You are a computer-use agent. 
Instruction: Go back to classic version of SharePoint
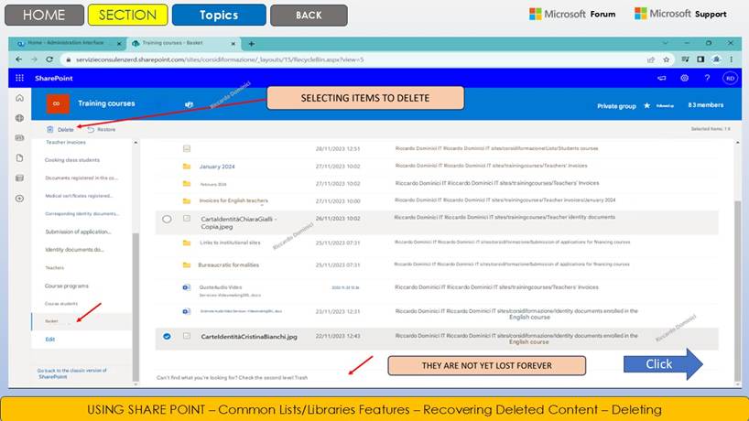tap(71, 373)
